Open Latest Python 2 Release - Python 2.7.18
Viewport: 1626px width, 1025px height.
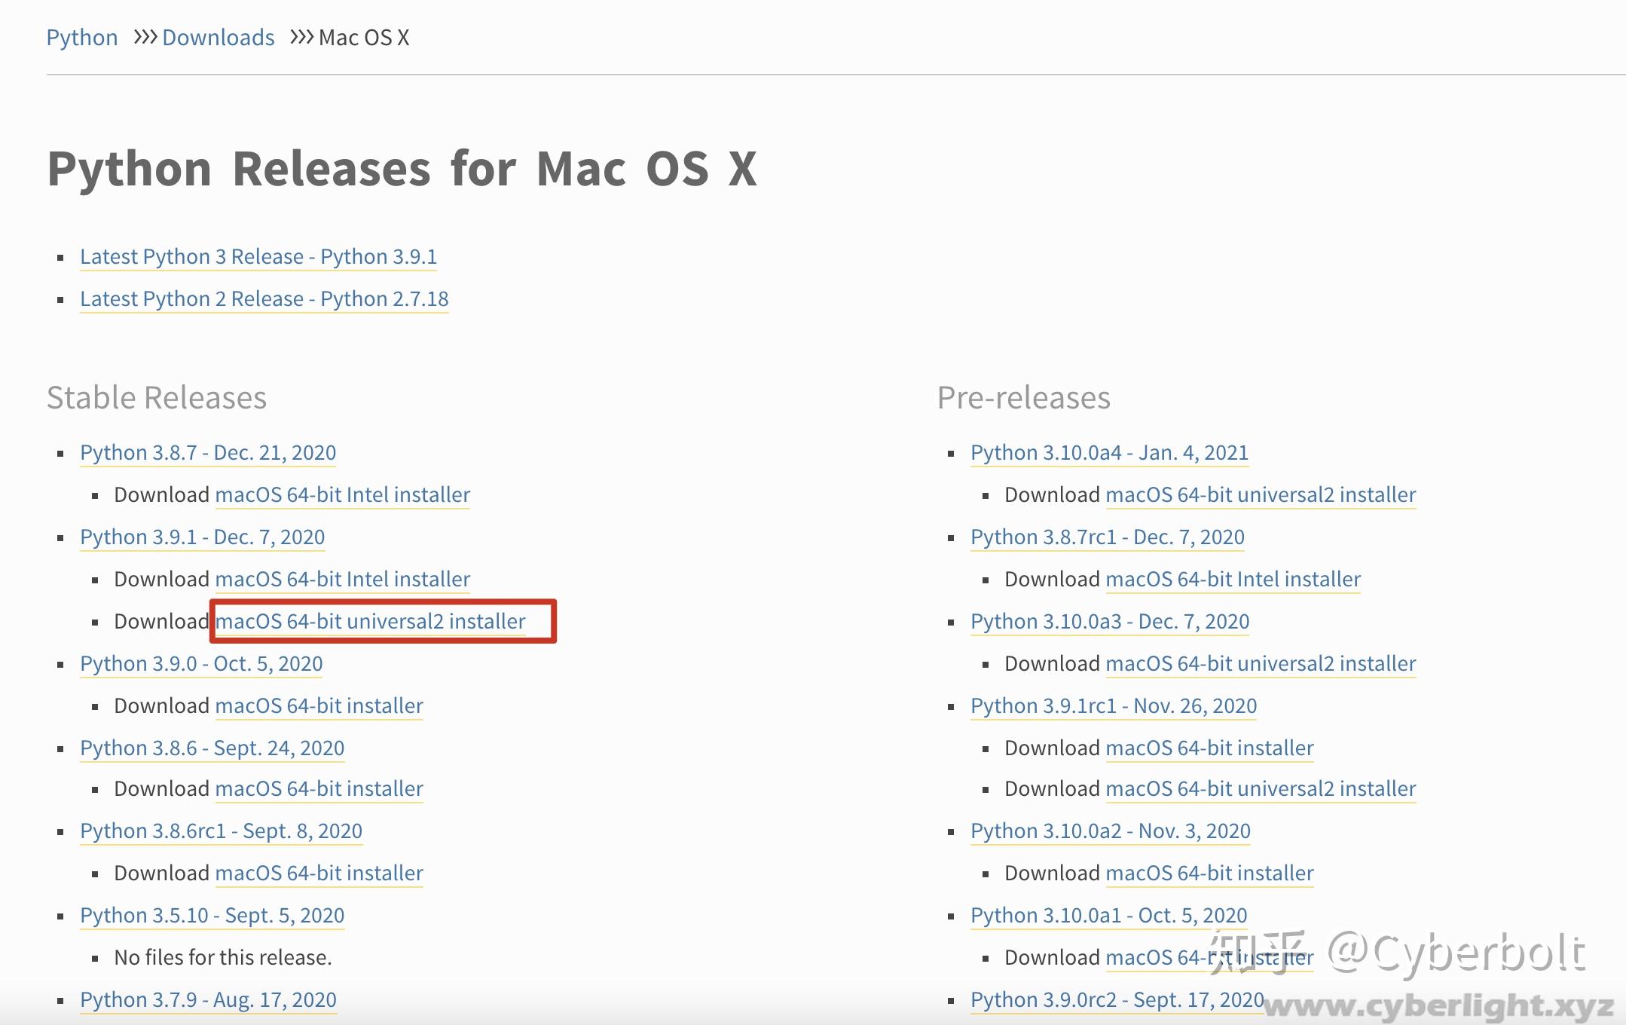pos(264,298)
